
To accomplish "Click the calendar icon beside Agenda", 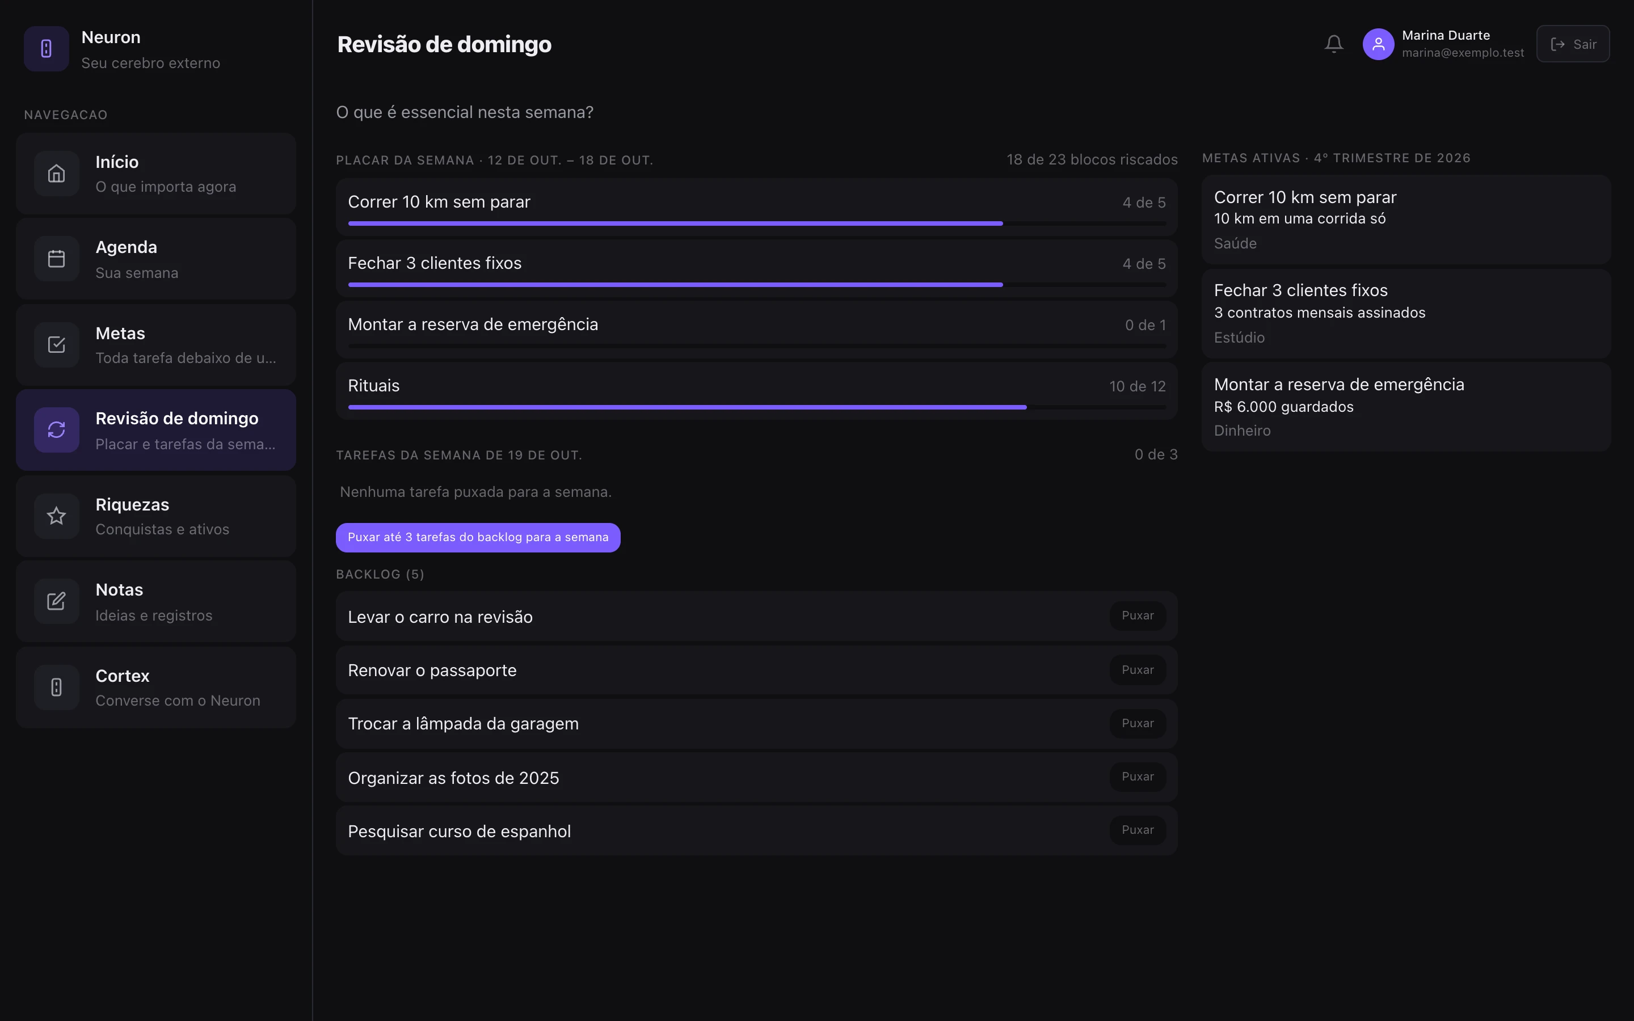I will tap(57, 259).
